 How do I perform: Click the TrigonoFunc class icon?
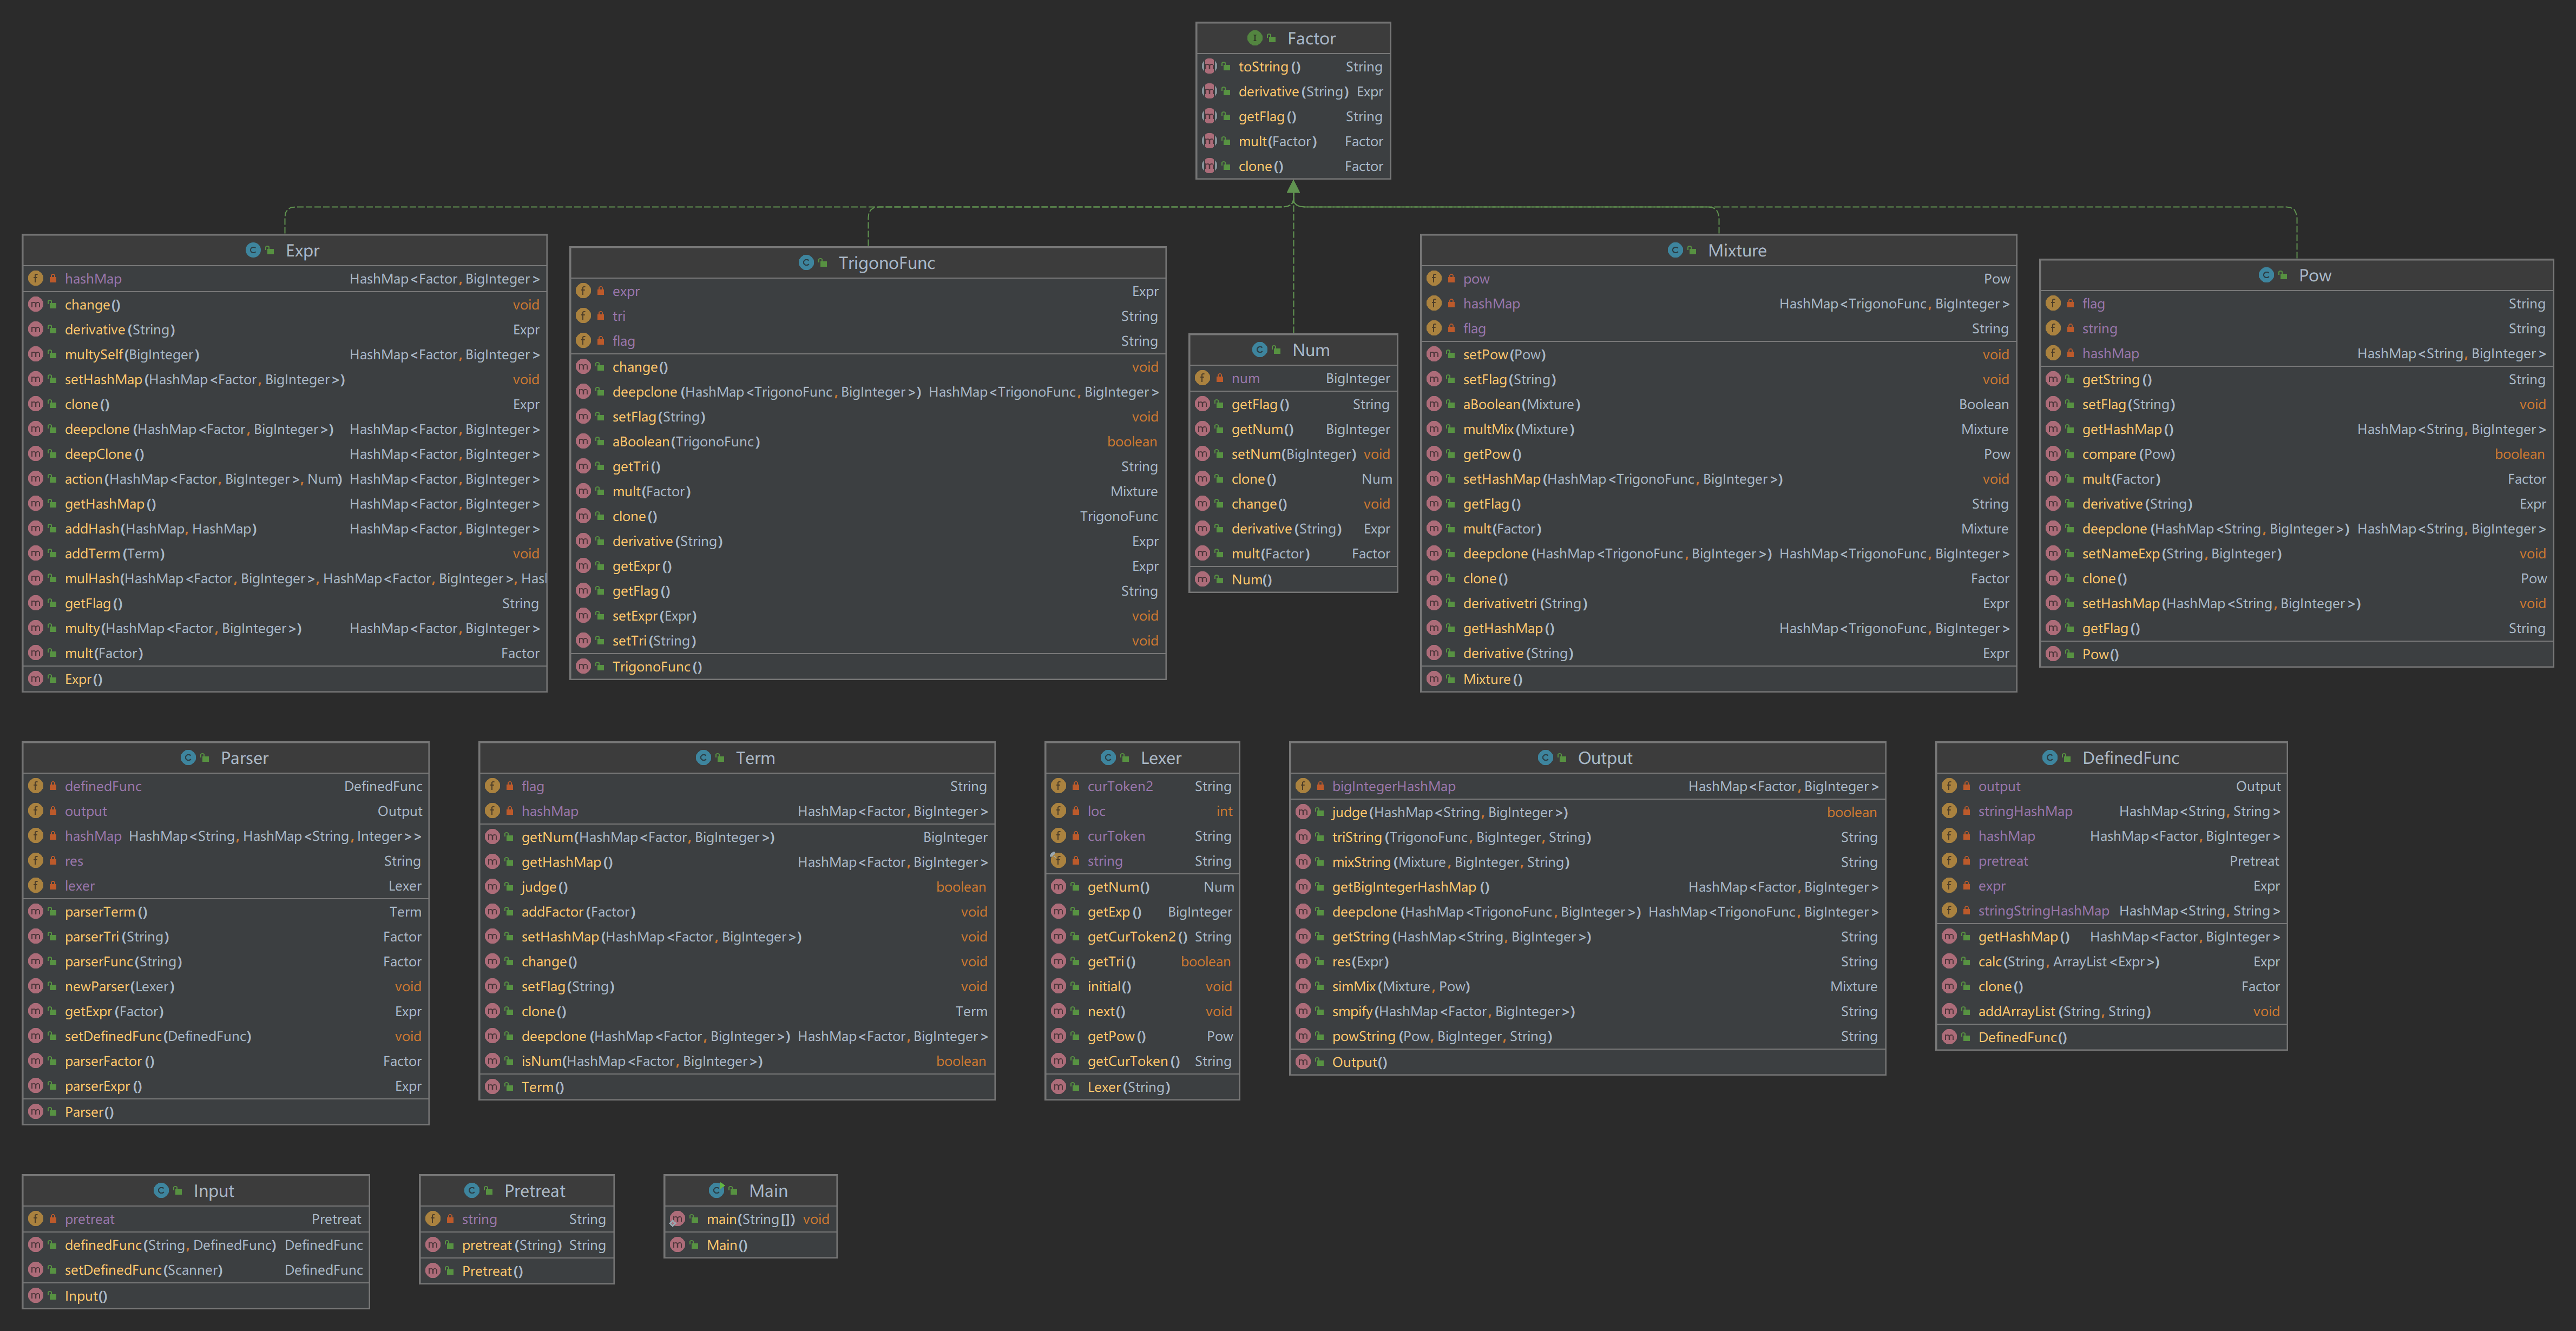pyautogui.click(x=806, y=262)
